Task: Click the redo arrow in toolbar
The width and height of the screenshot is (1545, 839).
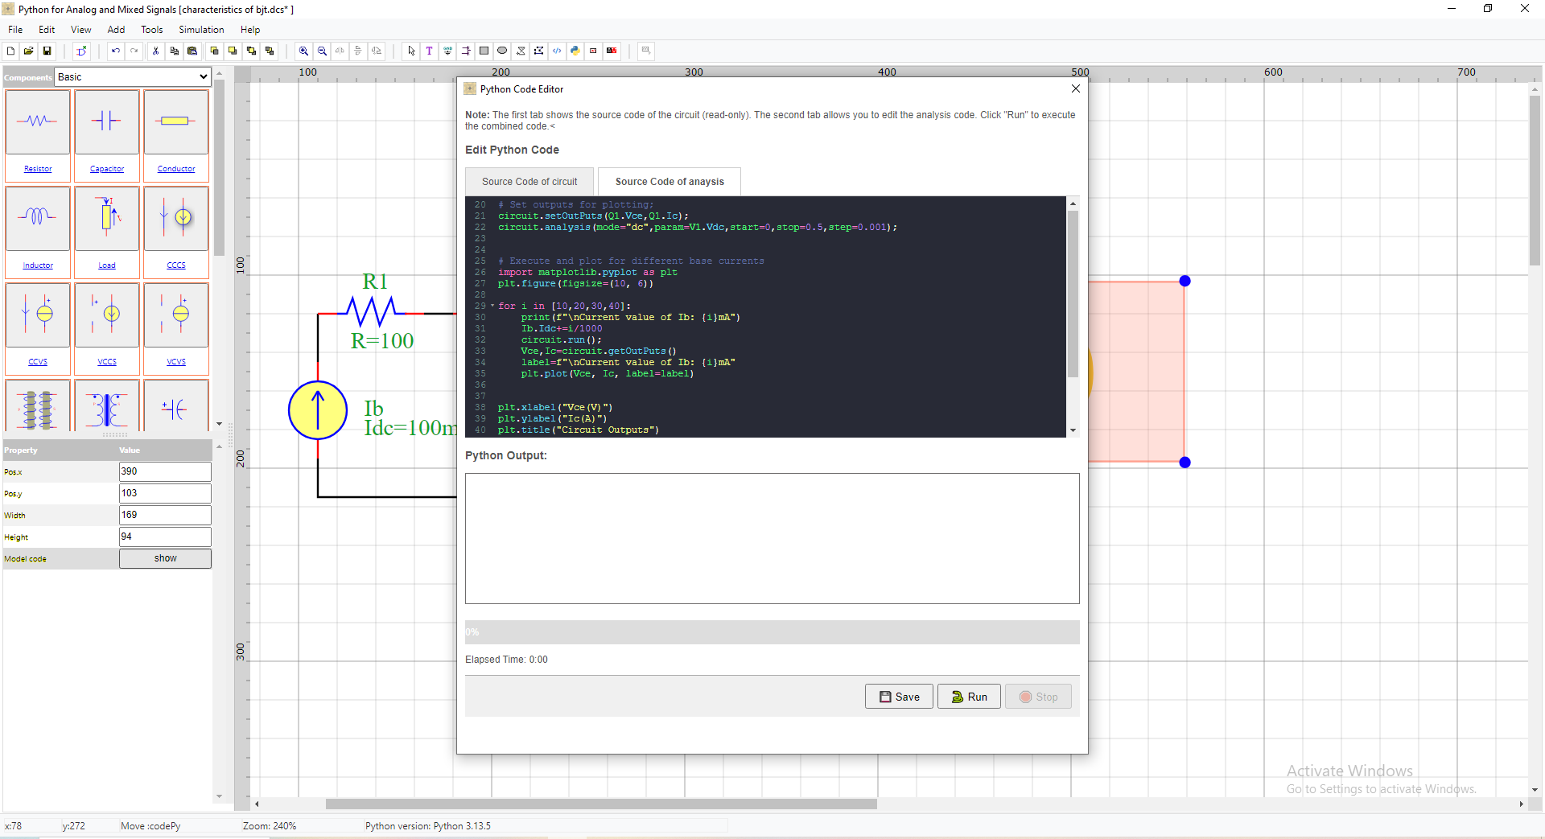Action: click(134, 51)
